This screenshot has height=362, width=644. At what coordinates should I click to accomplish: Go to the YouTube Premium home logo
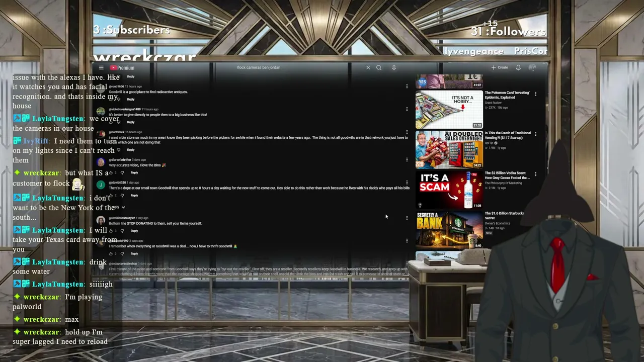point(122,68)
